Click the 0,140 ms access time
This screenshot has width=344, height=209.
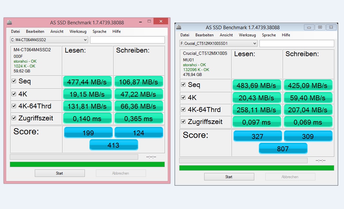[x=87, y=118]
